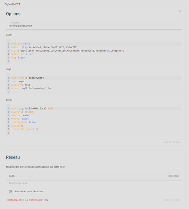Click 'advanced:' line in serial editor
Image resolution: width=189 pixels, height=209 pixels.
pos(17,126)
